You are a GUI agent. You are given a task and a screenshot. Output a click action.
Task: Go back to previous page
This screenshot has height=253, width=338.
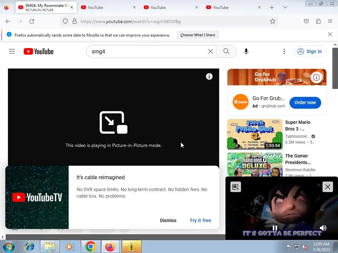coord(8,21)
